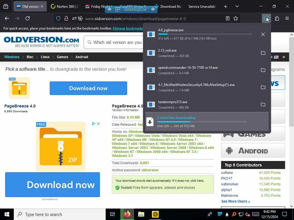This screenshot has width=294, height=220.
Task: Bookmark this page with the star icon
Action: [x=236, y=18]
